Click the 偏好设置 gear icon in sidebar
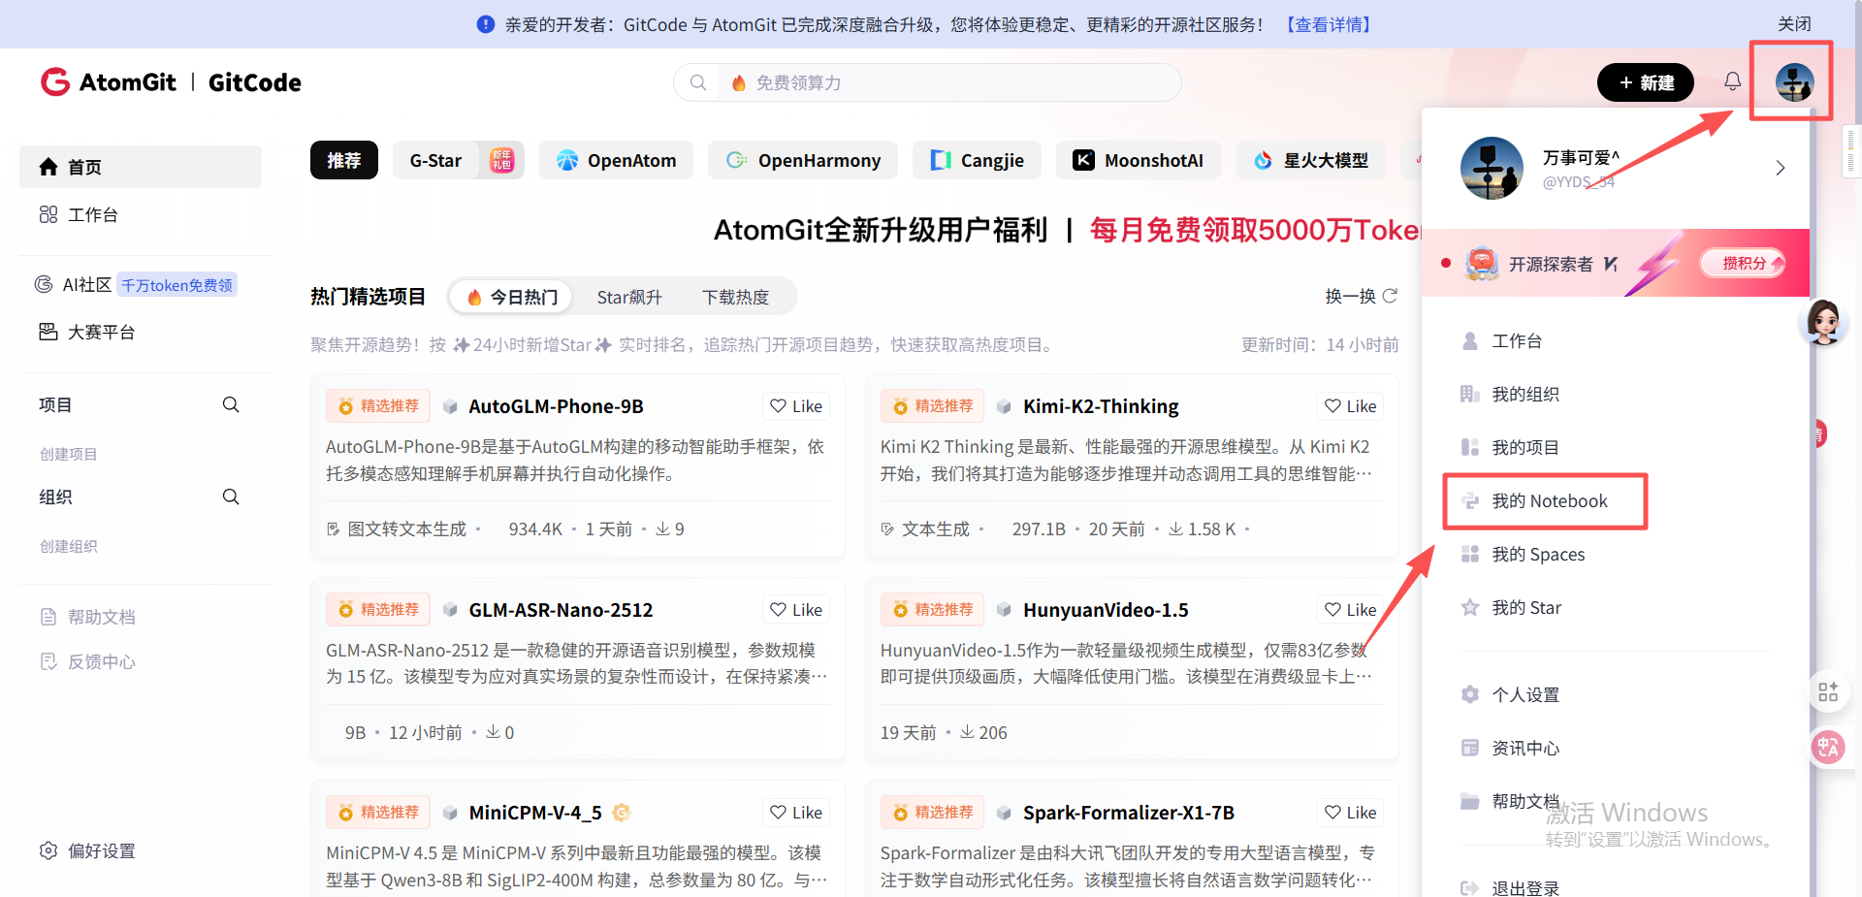 48,850
